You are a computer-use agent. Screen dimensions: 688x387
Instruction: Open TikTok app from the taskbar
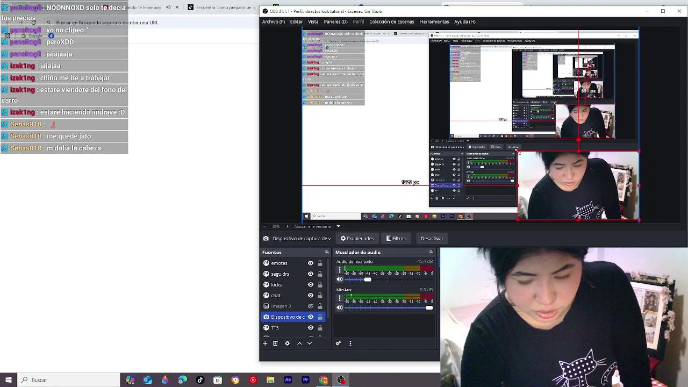tap(200, 380)
